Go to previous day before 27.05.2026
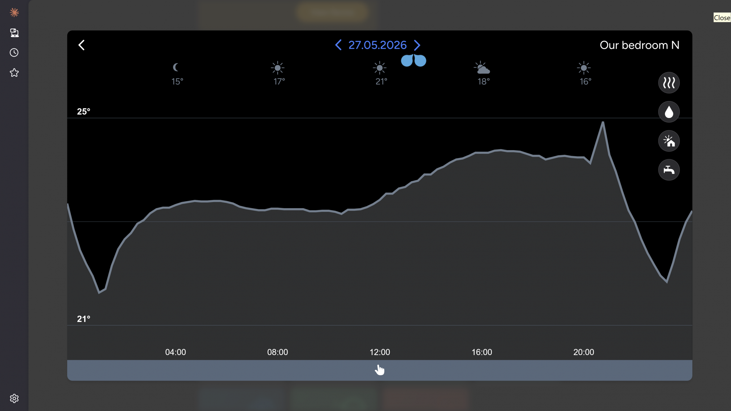Image resolution: width=731 pixels, height=411 pixels. click(338, 45)
